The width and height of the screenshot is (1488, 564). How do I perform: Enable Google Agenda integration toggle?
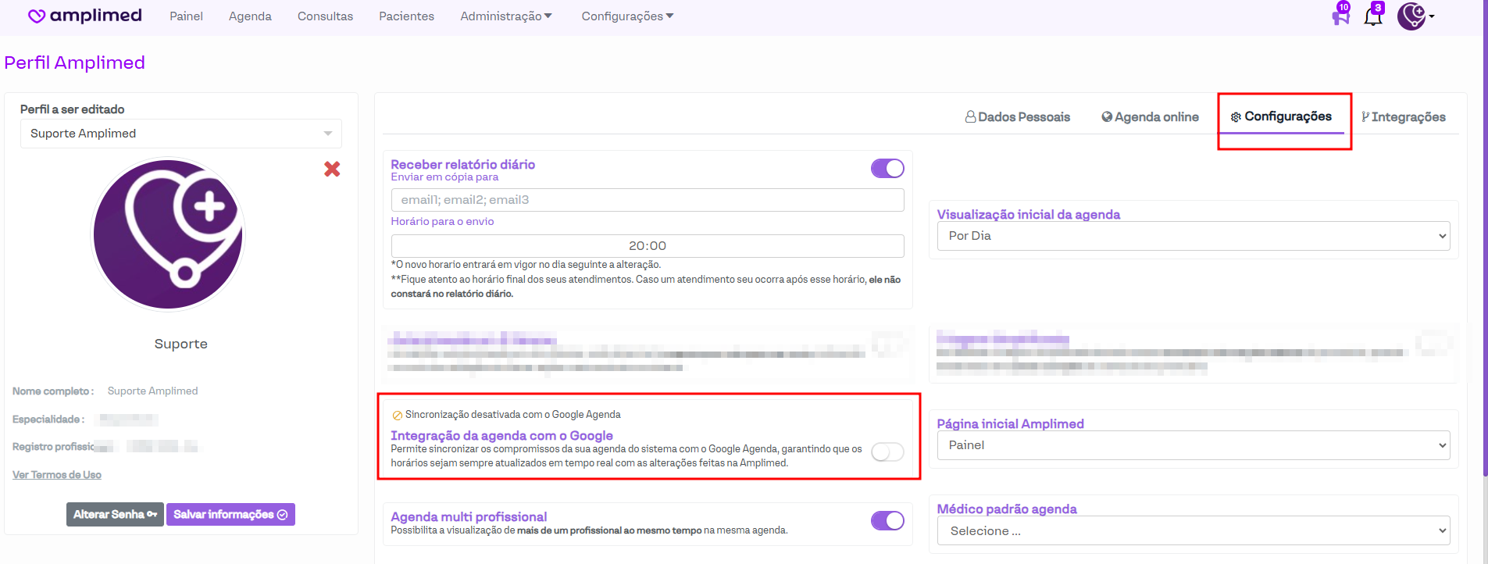click(x=887, y=452)
